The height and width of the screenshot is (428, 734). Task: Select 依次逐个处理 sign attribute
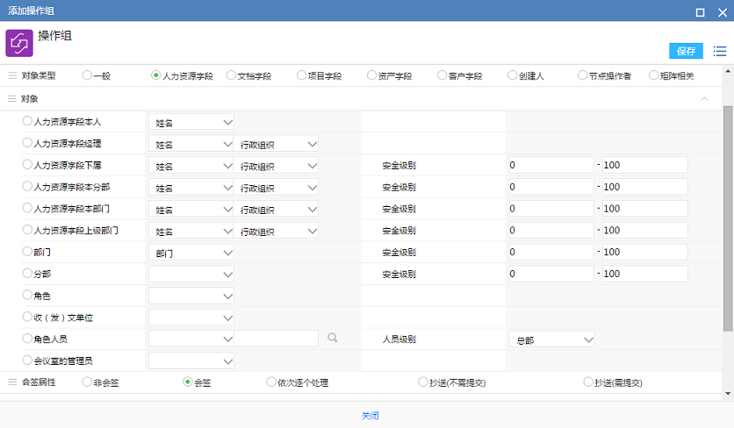pyautogui.click(x=271, y=382)
